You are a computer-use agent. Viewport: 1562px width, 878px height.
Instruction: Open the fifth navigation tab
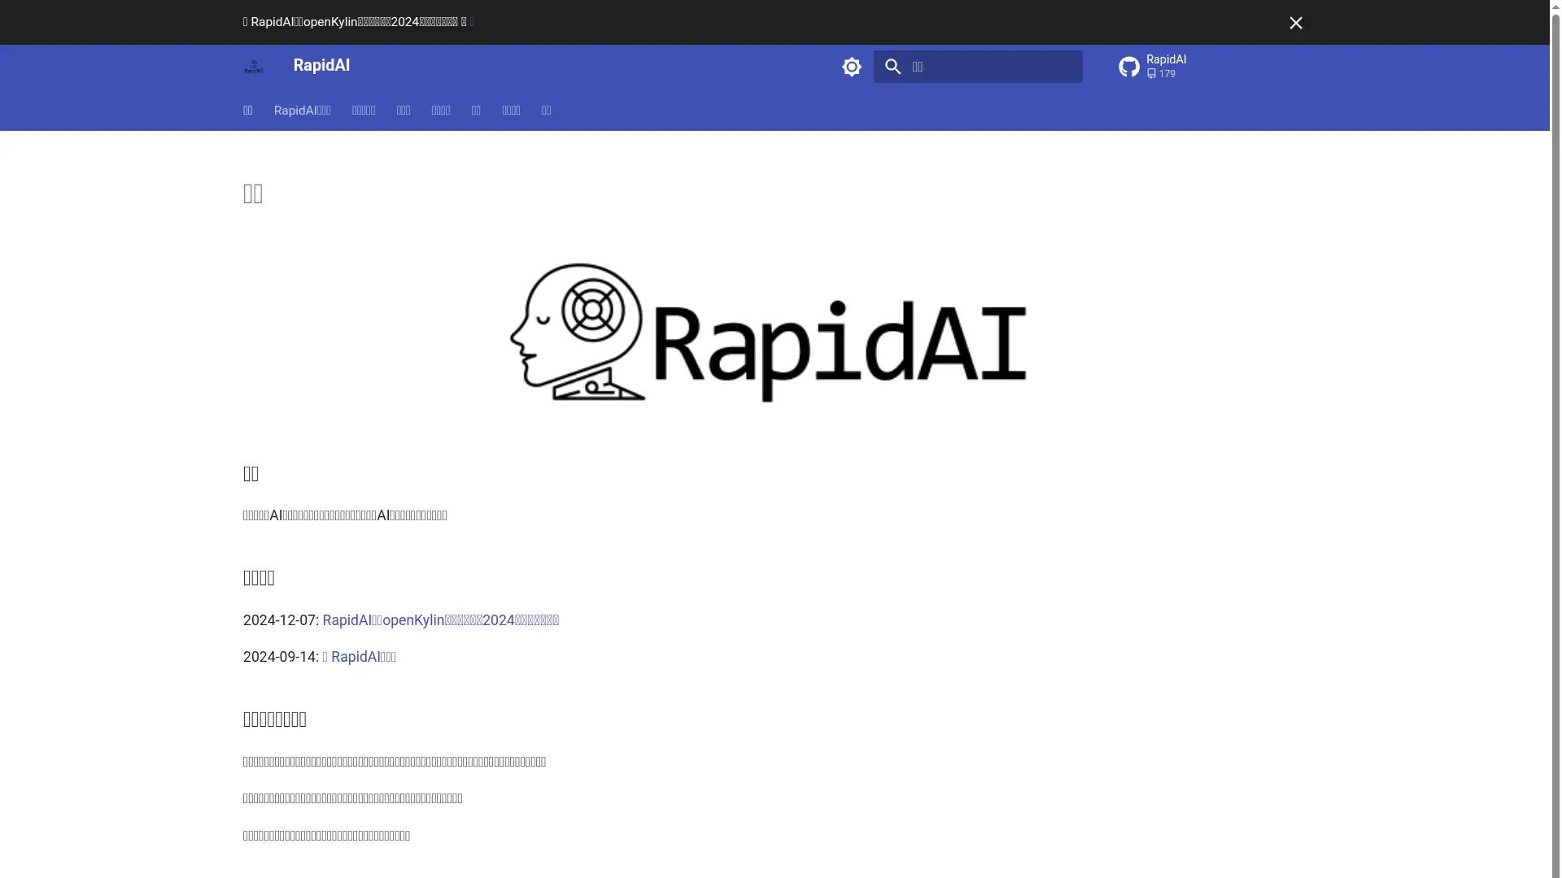440,111
